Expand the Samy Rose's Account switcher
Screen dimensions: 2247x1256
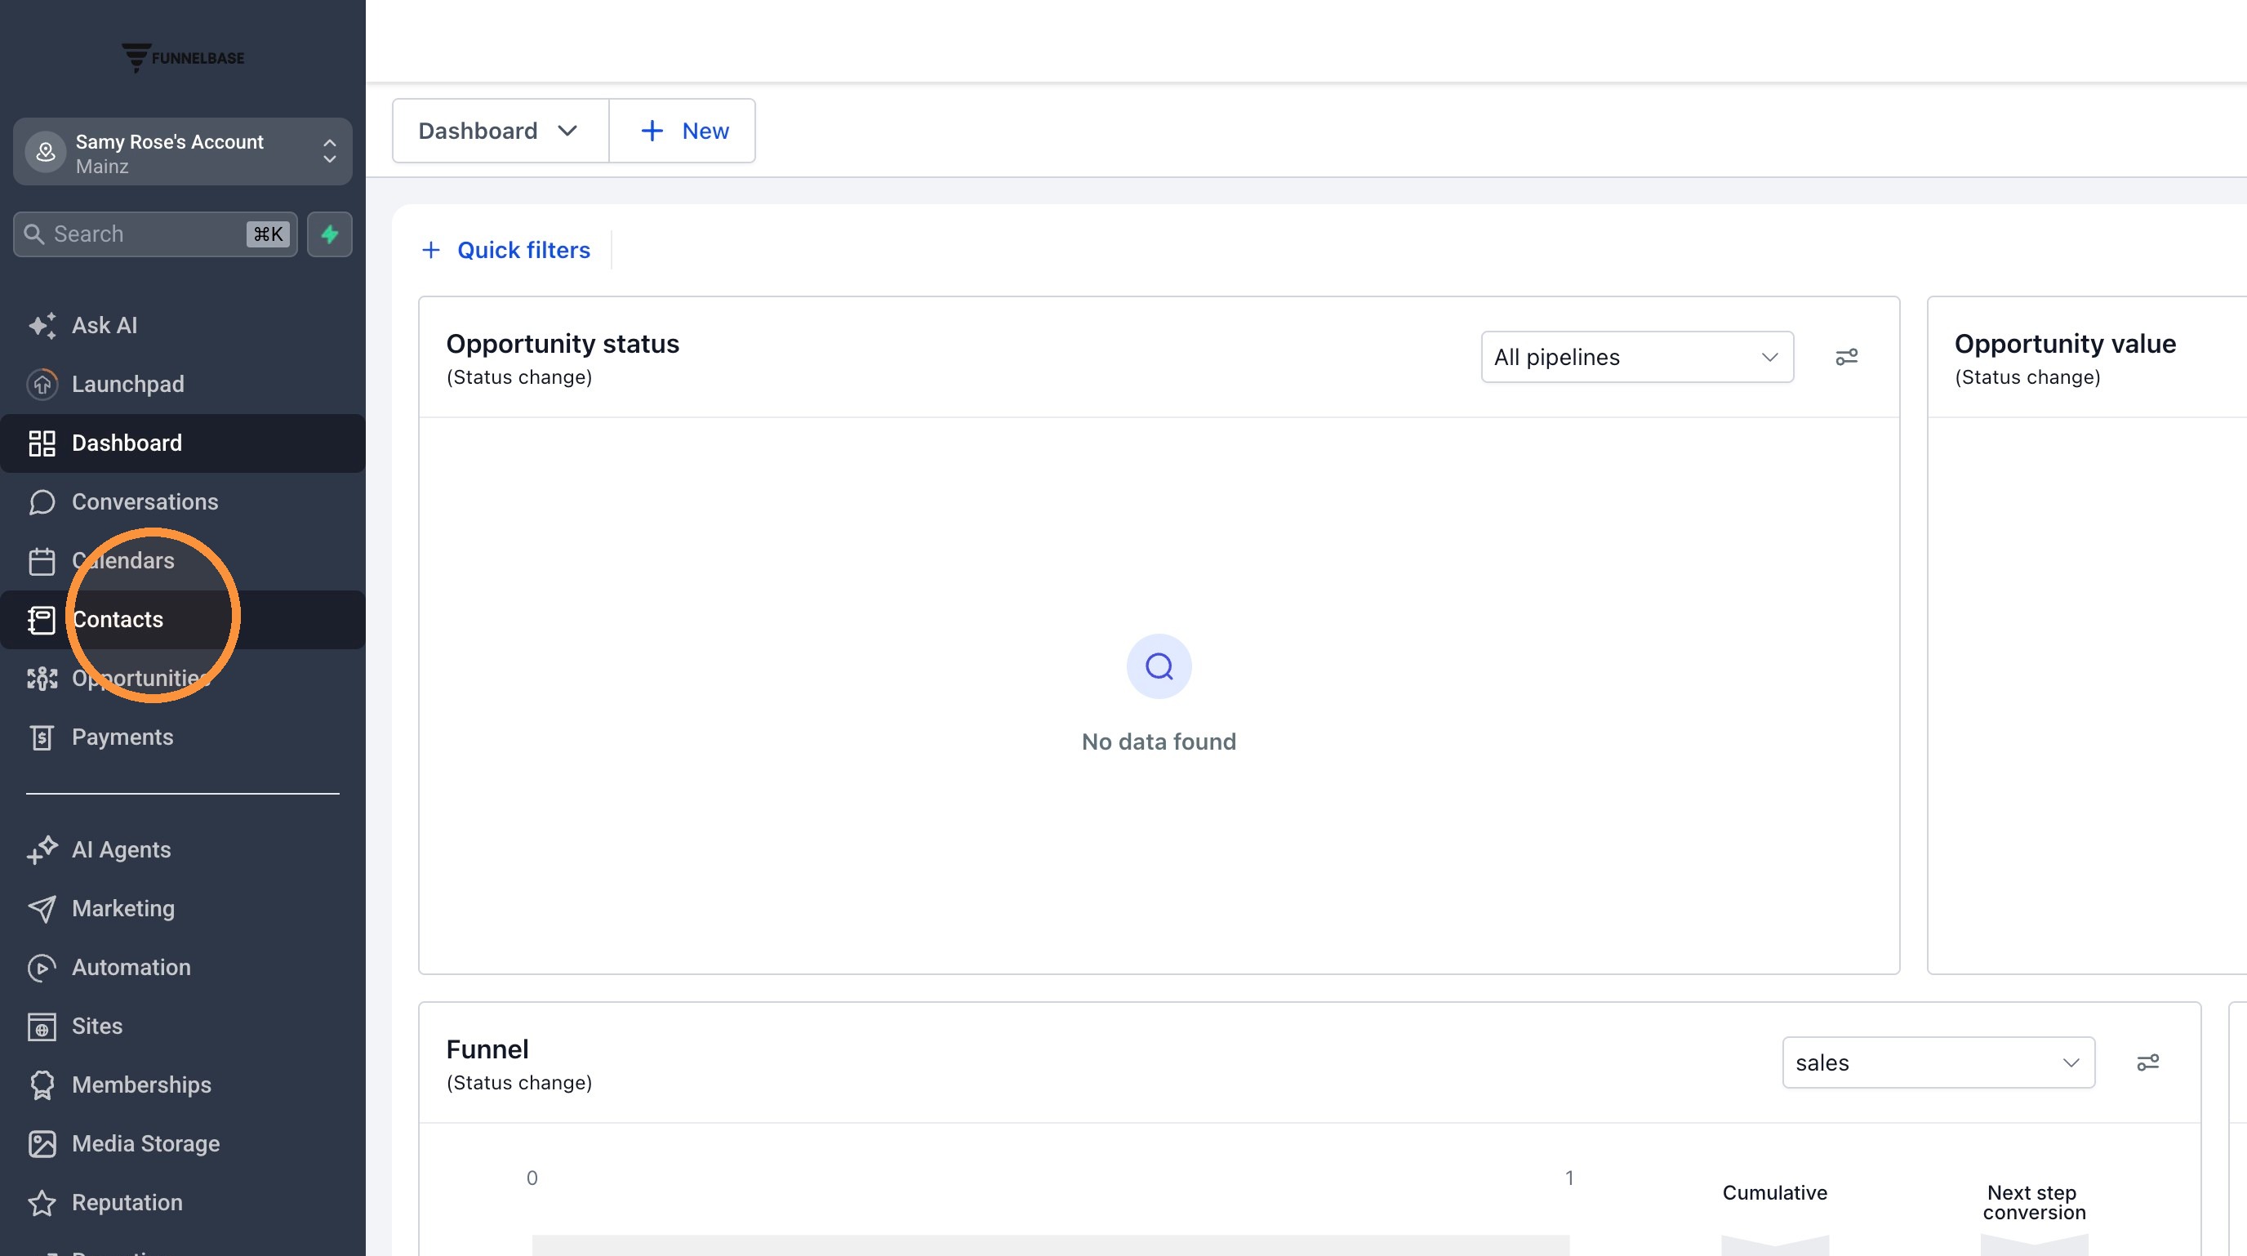182,152
